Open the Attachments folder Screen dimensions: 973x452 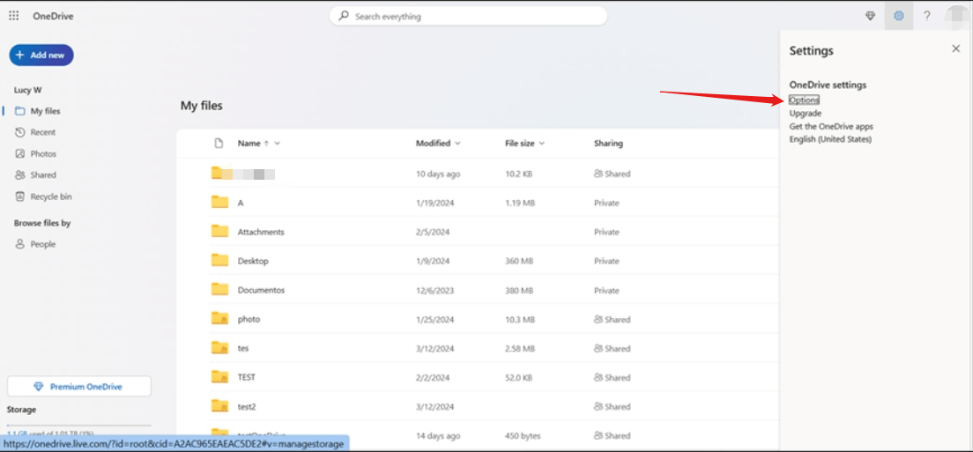(x=261, y=232)
